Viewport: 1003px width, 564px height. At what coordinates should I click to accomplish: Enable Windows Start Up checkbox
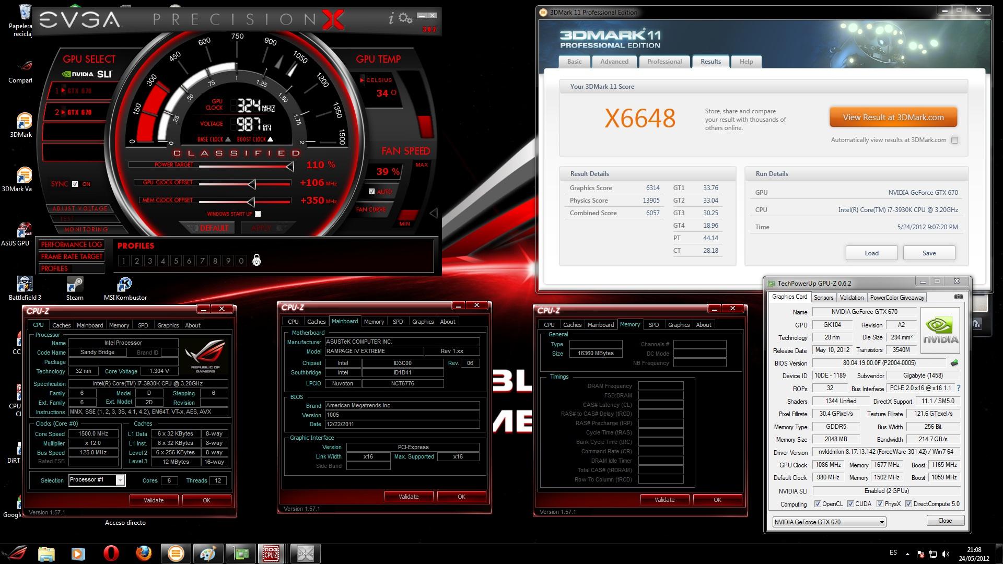[x=258, y=214]
